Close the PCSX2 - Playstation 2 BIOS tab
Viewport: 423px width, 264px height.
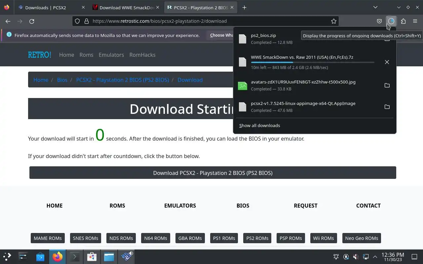click(232, 7)
